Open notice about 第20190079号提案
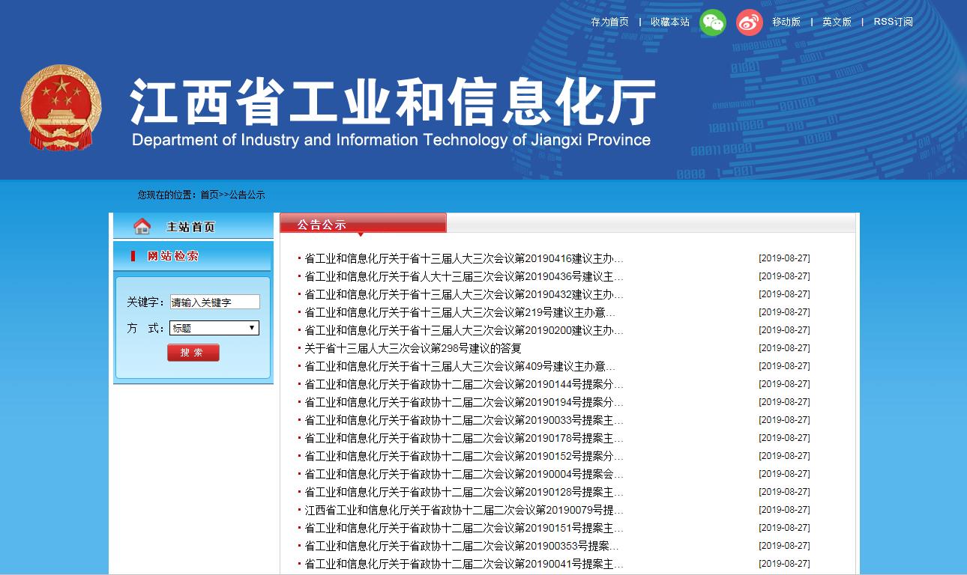The width and height of the screenshot is (967, 575). pyautogui.click(x=463, y=510)
